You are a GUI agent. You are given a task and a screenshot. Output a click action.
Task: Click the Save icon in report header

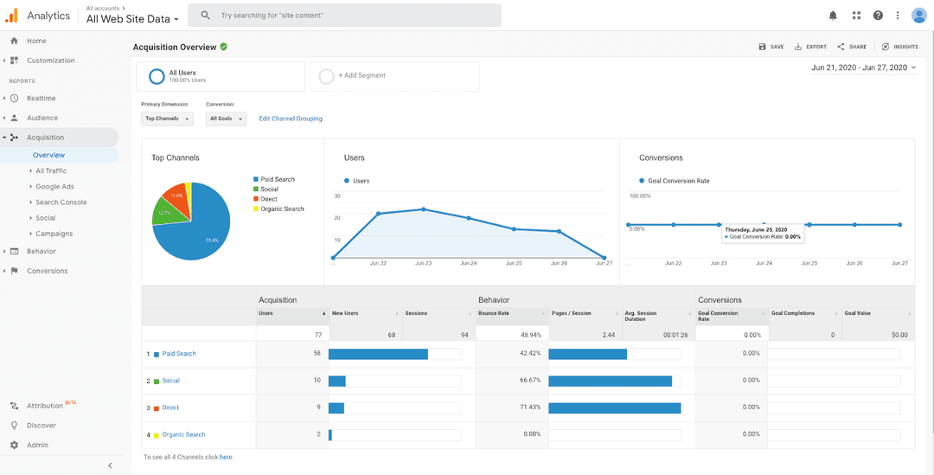click(762, 47)
